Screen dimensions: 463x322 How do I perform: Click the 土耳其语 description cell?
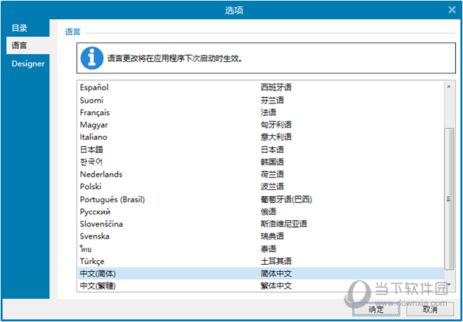click(276, 262)
